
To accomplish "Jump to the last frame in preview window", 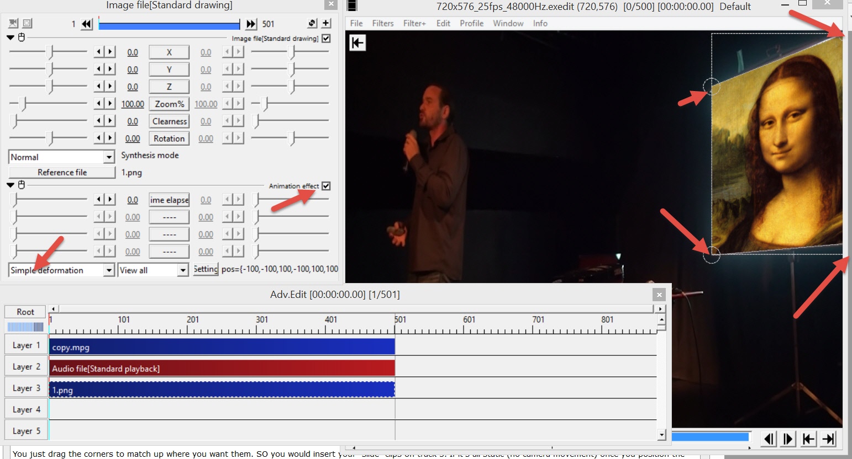I will point(828,439).
